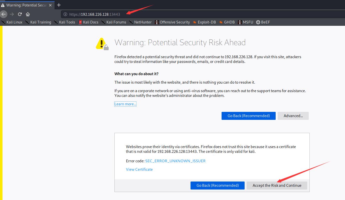Open the Kali Docs bookmark
The height and width of the screenshot is (200, 345).
click(x=88, y=22)
